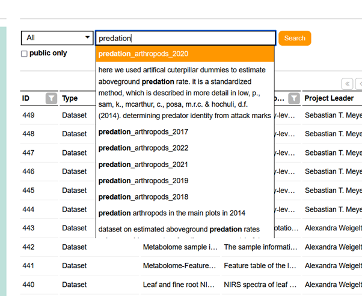Click Alexandra Weigelt in row 443
This screenshot has height=296, width=362.
point(333,228)
